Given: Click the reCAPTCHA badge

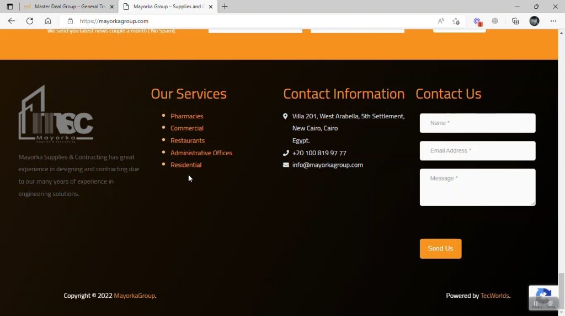Looking at the screenshot, I should (543, 298).
